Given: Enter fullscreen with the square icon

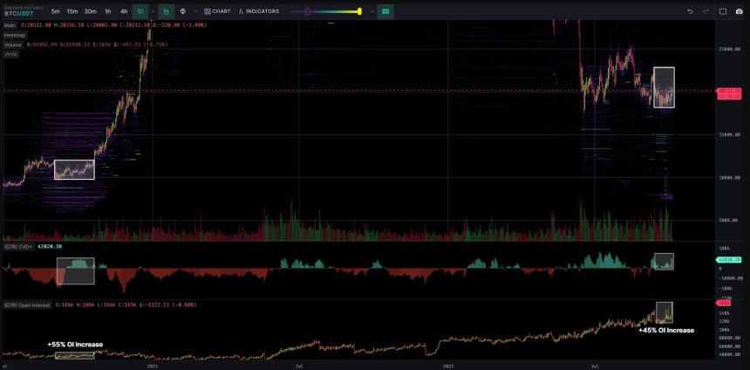Looking at the screenshot, I should pos(722,11).
